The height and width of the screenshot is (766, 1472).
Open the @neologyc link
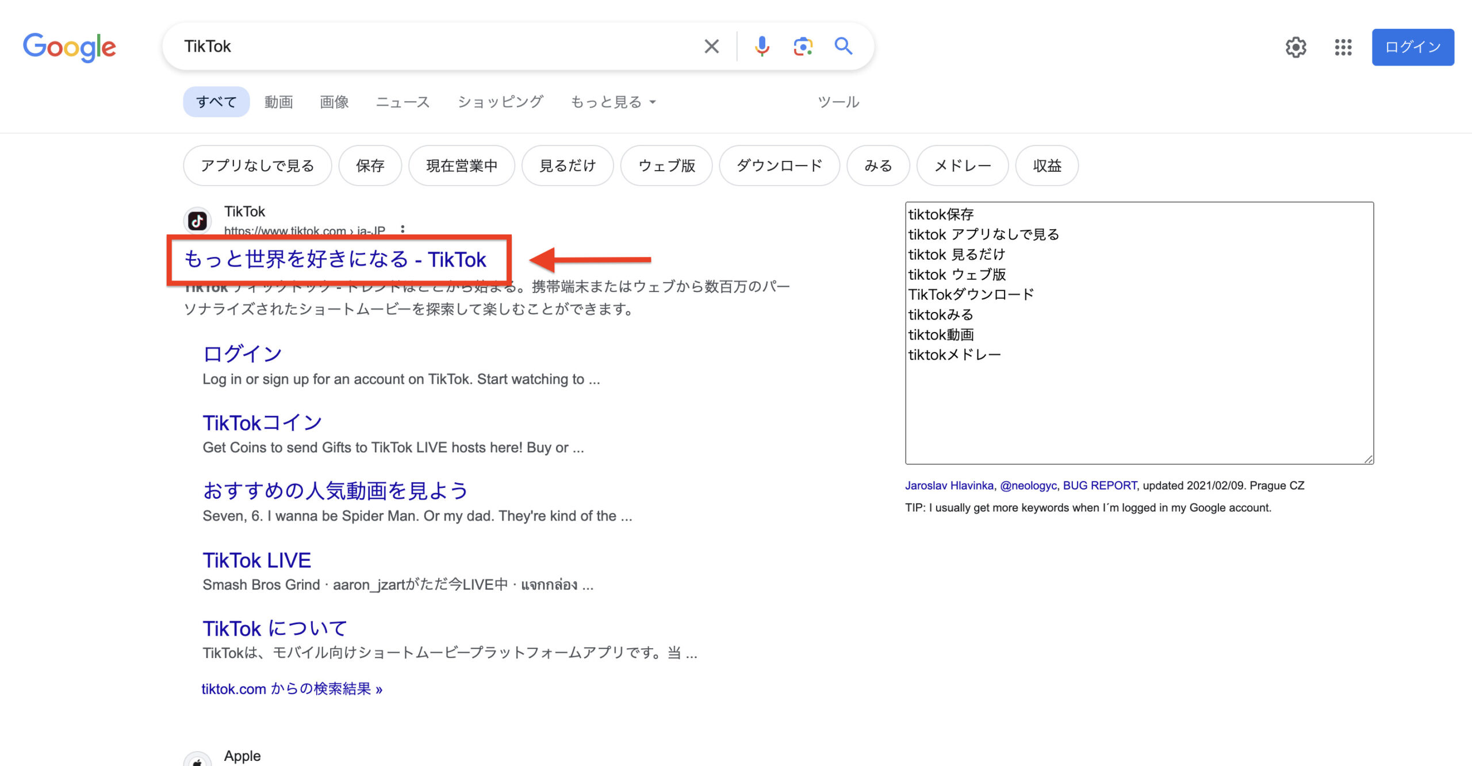tap(1028, 486)
